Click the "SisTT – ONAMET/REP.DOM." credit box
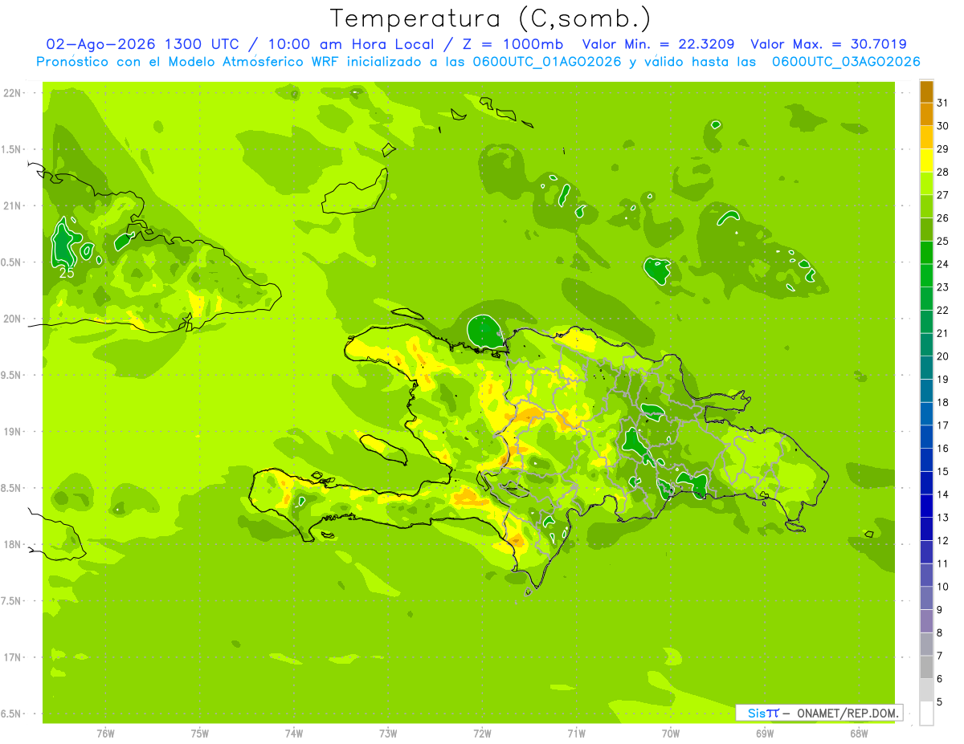This screenshot has height=744, width=964. pos(819,713)
